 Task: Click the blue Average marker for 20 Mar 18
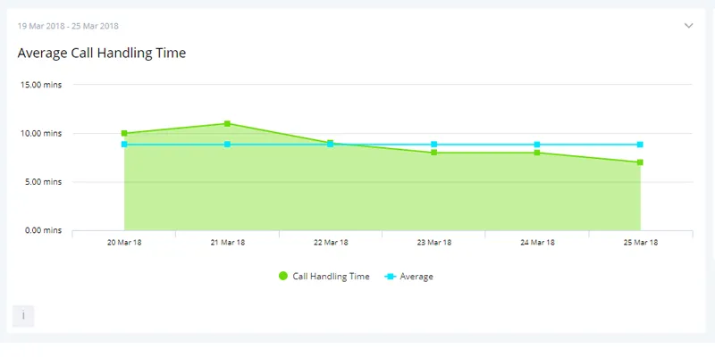click(x=124, y=145)
